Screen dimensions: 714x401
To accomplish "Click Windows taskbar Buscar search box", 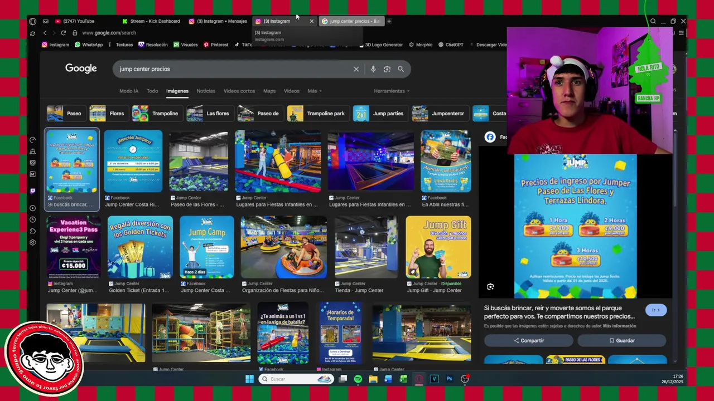I will click(x=296, y=379).
